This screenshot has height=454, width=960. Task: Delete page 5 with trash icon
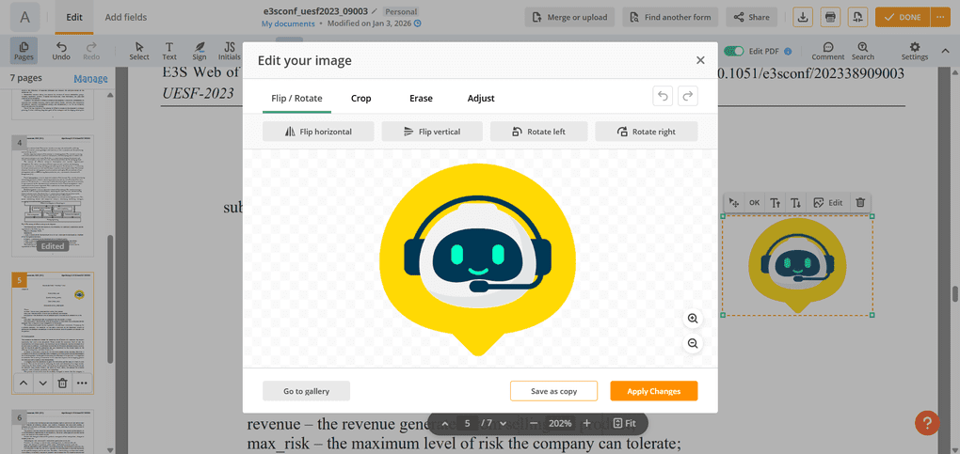point(62,383)
